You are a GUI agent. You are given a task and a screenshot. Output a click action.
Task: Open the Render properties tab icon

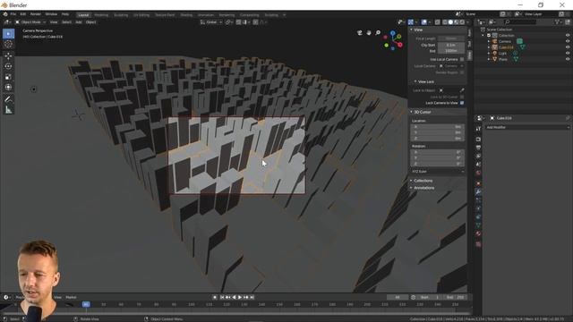click(x=478, y=140)
